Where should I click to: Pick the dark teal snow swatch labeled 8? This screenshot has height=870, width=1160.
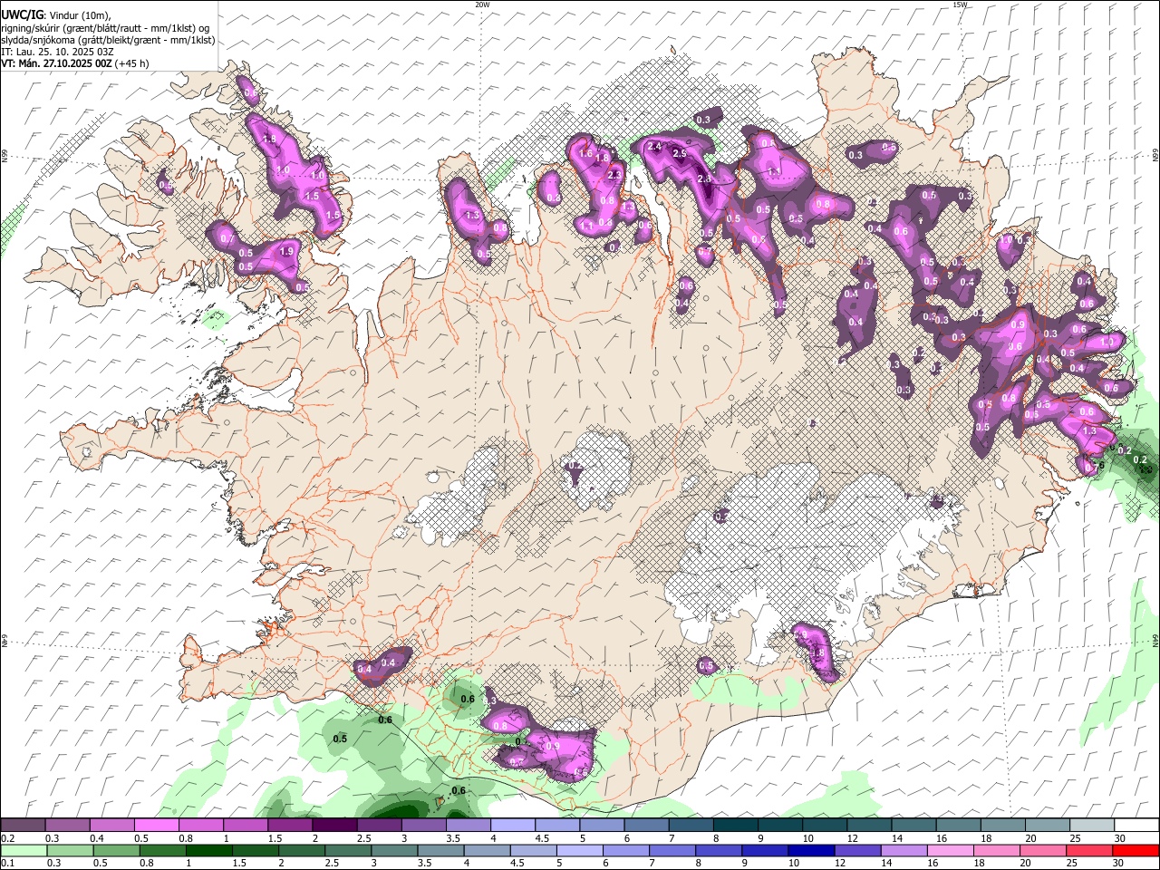click(735, 826)
